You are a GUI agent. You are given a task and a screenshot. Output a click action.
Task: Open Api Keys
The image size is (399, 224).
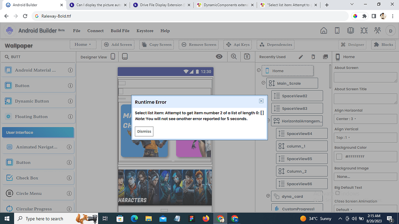tap(238, 44)
